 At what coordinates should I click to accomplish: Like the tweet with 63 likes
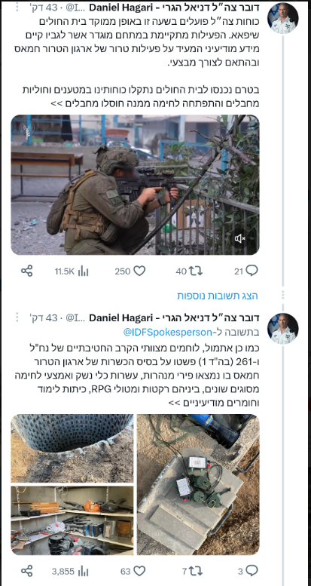(133, 571)
